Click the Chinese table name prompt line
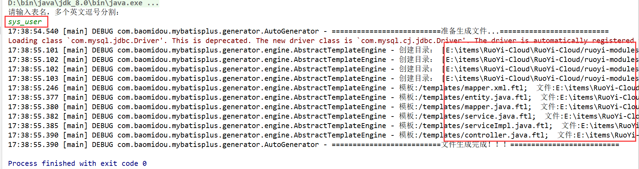This screenshot has height=169, width=639. point(64,12)
